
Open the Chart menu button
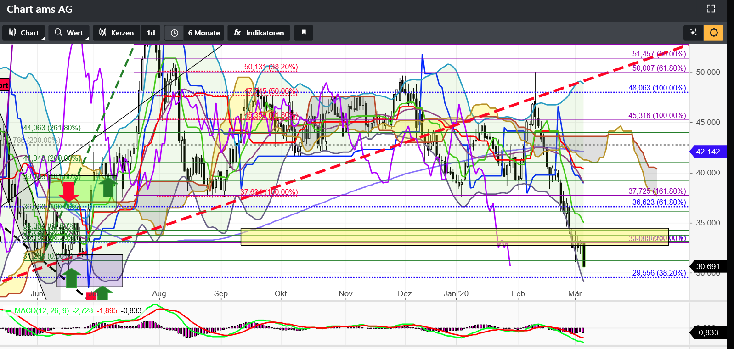click(24, 33)
